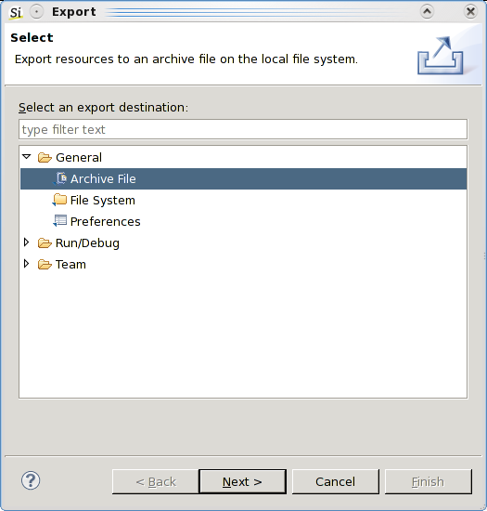Click the Run/Debug folder icon

45,243
